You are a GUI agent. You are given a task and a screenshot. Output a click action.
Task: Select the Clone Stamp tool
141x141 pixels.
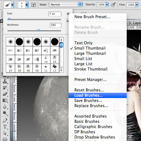5,81
